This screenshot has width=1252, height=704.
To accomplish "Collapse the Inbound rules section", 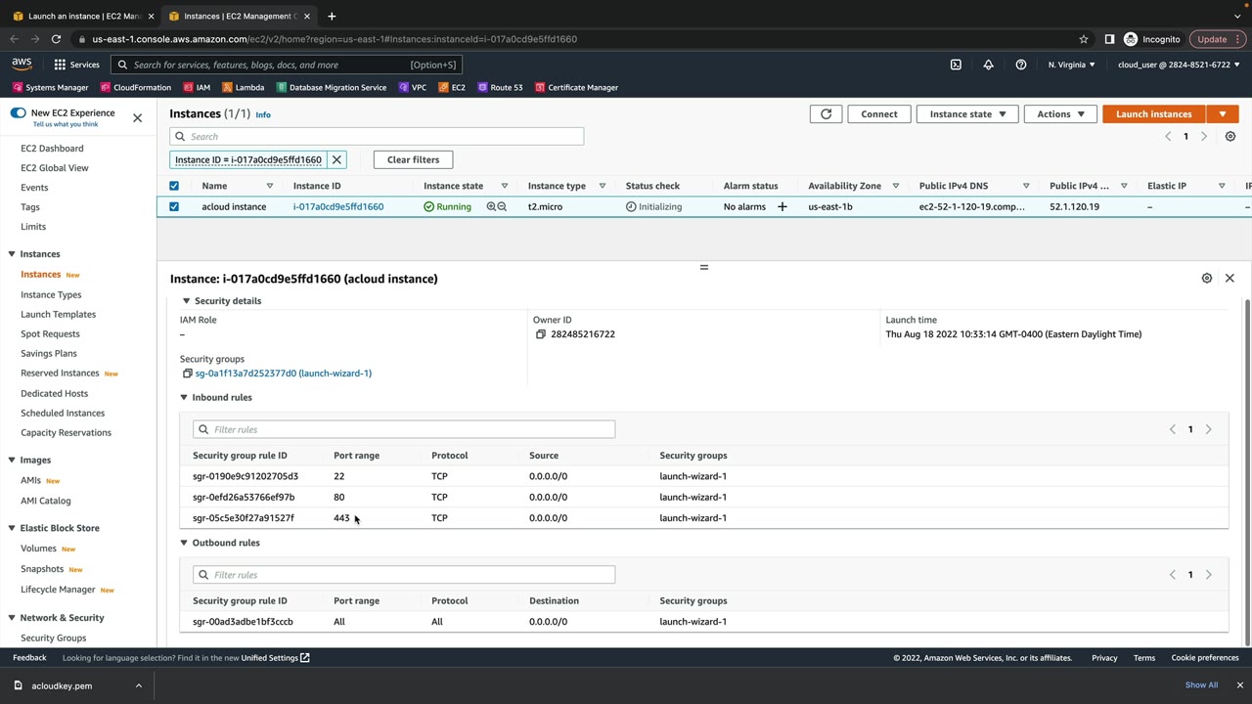I will [x=184, y=398].
